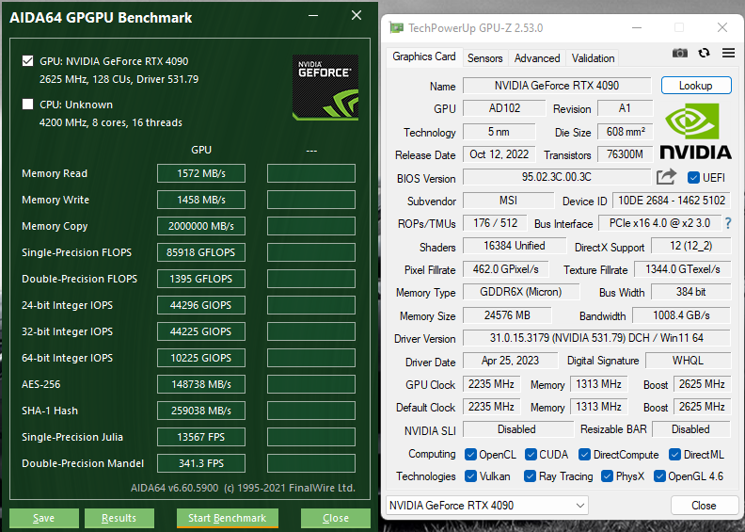Viewport: 745px width, 532px height.
Task: Click the Driver Version field
Action: [x=596, y=338]
